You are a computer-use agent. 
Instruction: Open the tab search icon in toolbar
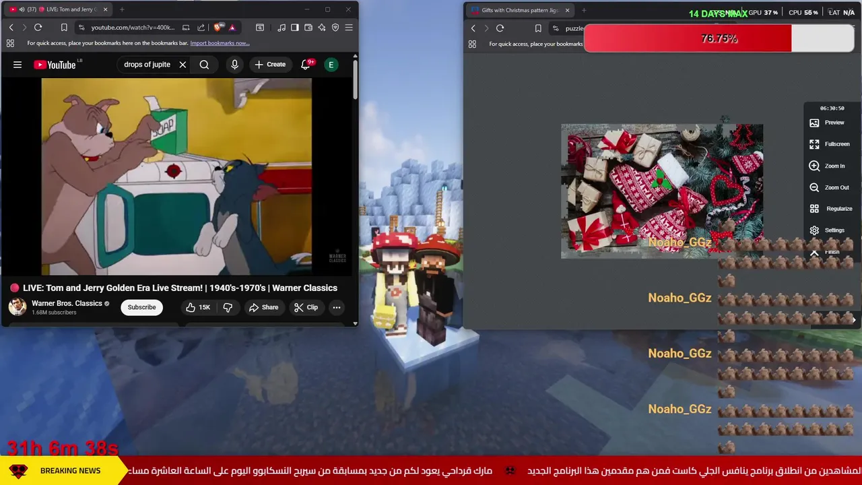coord(260,28)
